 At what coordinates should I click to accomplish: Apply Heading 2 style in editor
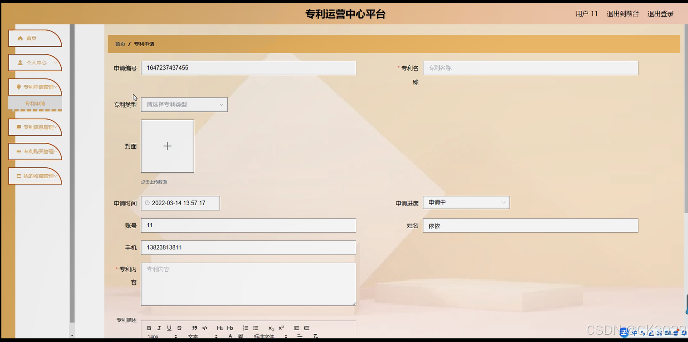(x=230, y=328)
